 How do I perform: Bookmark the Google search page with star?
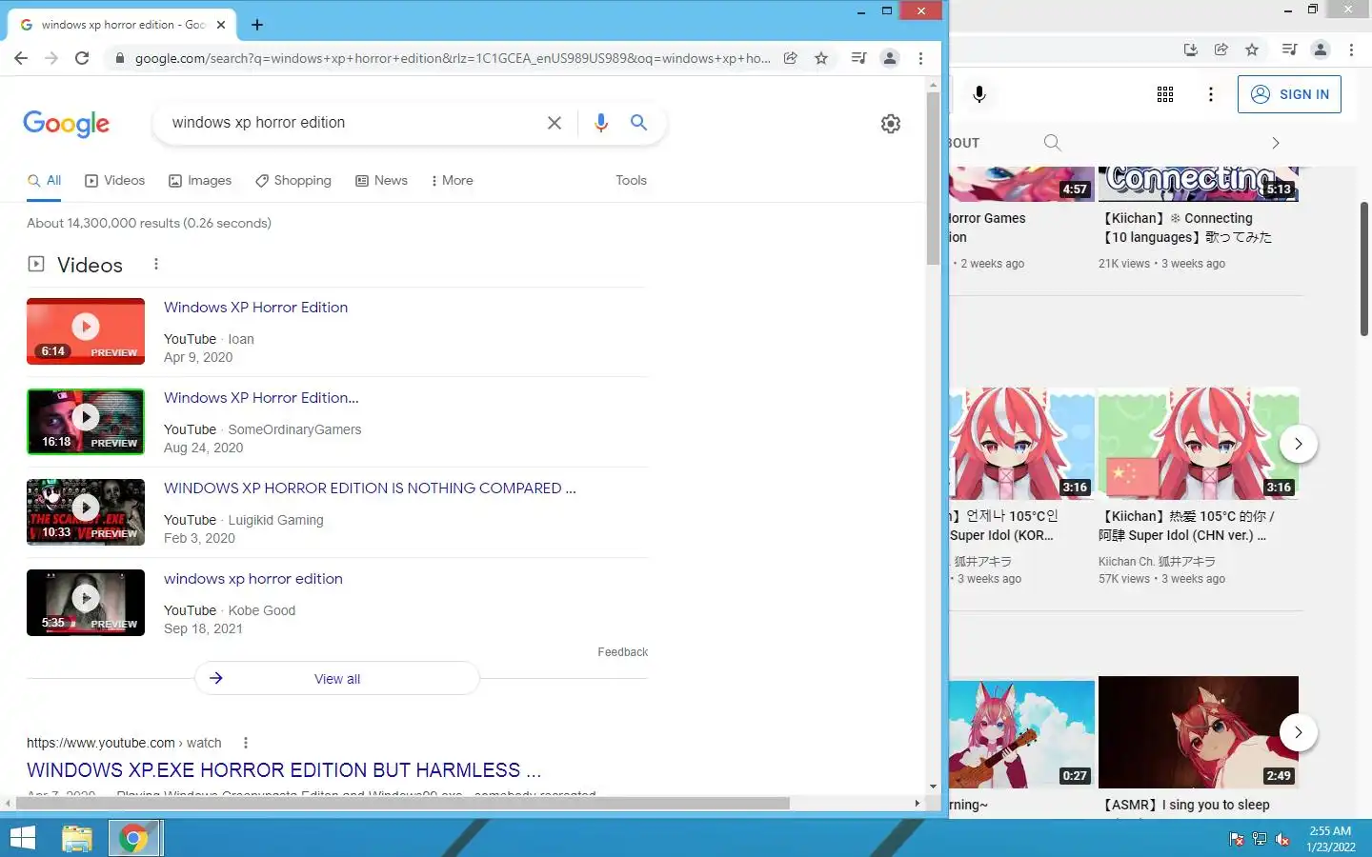[821, 58]
